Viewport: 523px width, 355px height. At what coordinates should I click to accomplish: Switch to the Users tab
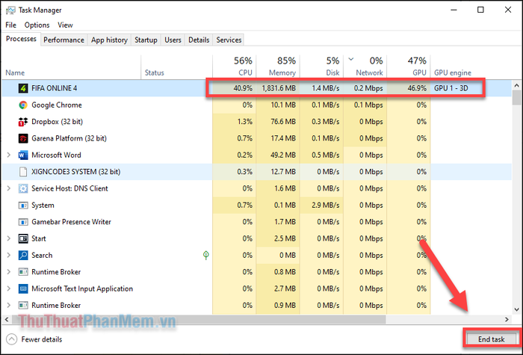[x=173, y=40]
